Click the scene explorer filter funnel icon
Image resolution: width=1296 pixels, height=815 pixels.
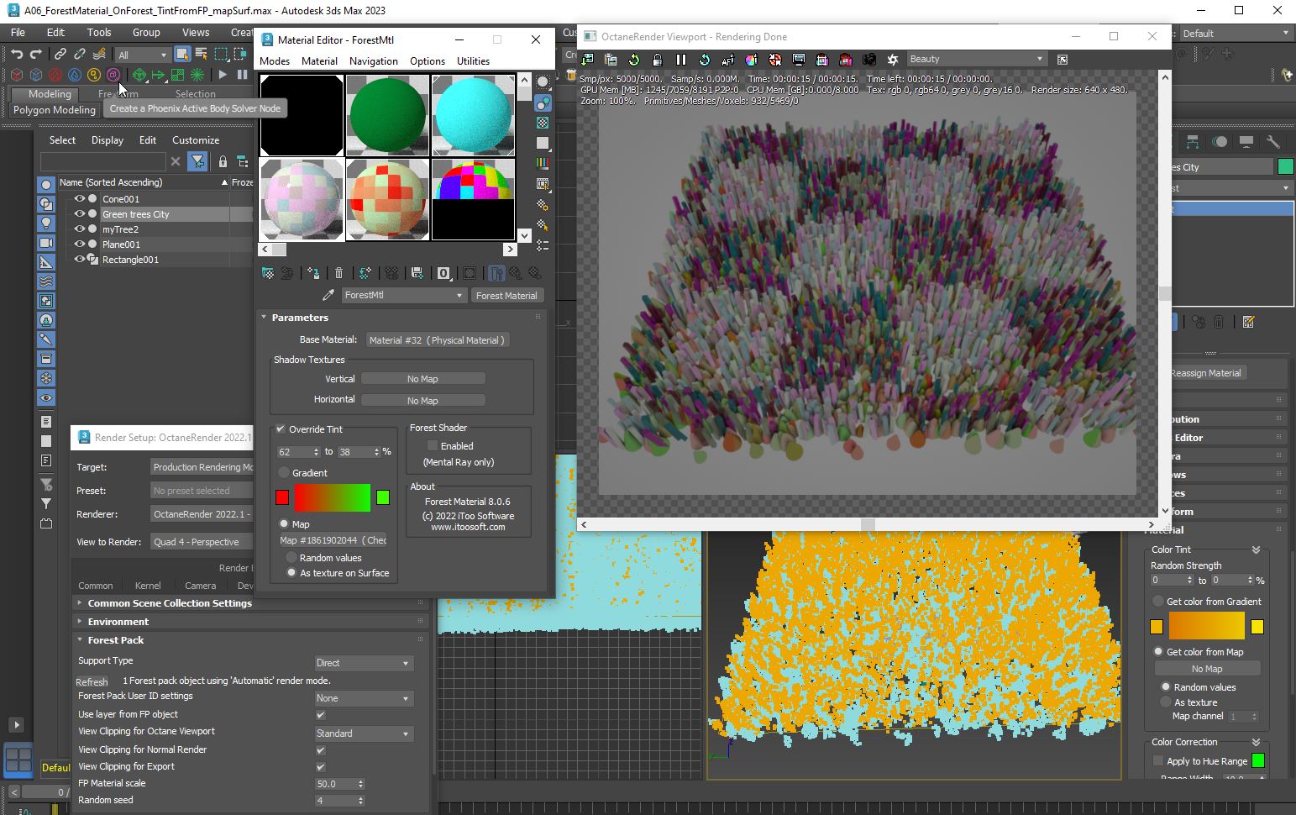[197, 161]
